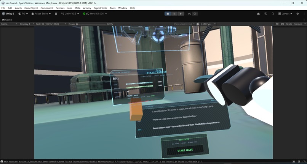
Task: Toggle the shortcuts keyboard icon
Action: (x=282, y=24)
